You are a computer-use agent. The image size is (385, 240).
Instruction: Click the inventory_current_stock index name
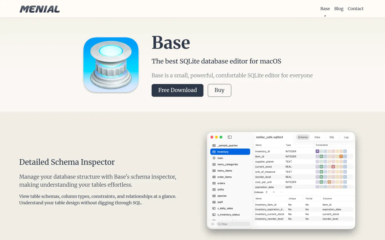tap(269, 214)
